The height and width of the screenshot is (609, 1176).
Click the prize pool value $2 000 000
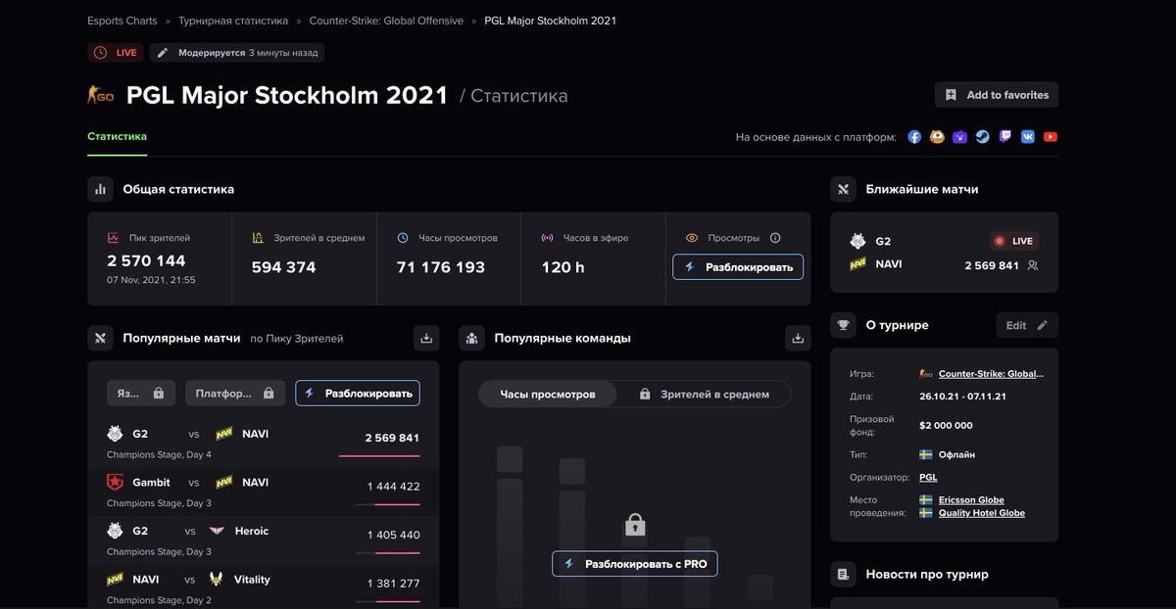pos(946,425)
